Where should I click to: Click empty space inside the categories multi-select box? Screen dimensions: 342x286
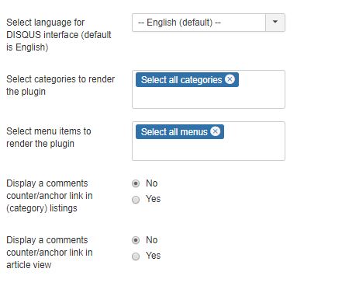(209, 98)
